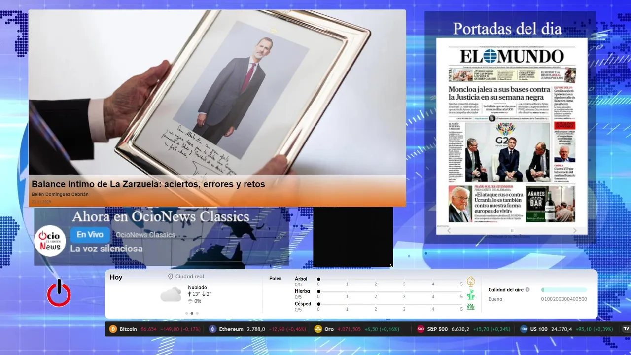Click the location pin beside Ciudad real
This screenshot has width=631, height=355.
point(171,277)
